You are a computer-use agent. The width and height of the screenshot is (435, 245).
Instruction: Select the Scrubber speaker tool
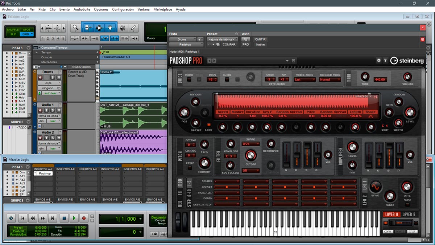123,28
